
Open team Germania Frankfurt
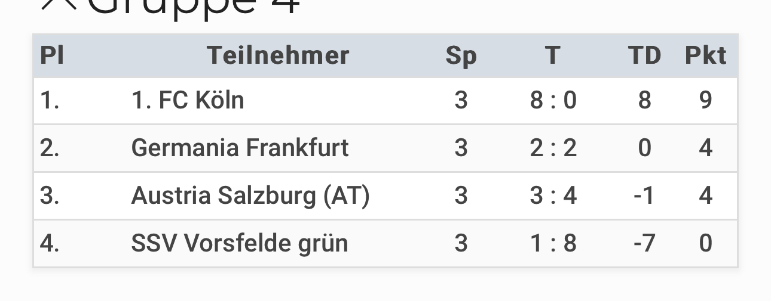[x=240, y=148]
